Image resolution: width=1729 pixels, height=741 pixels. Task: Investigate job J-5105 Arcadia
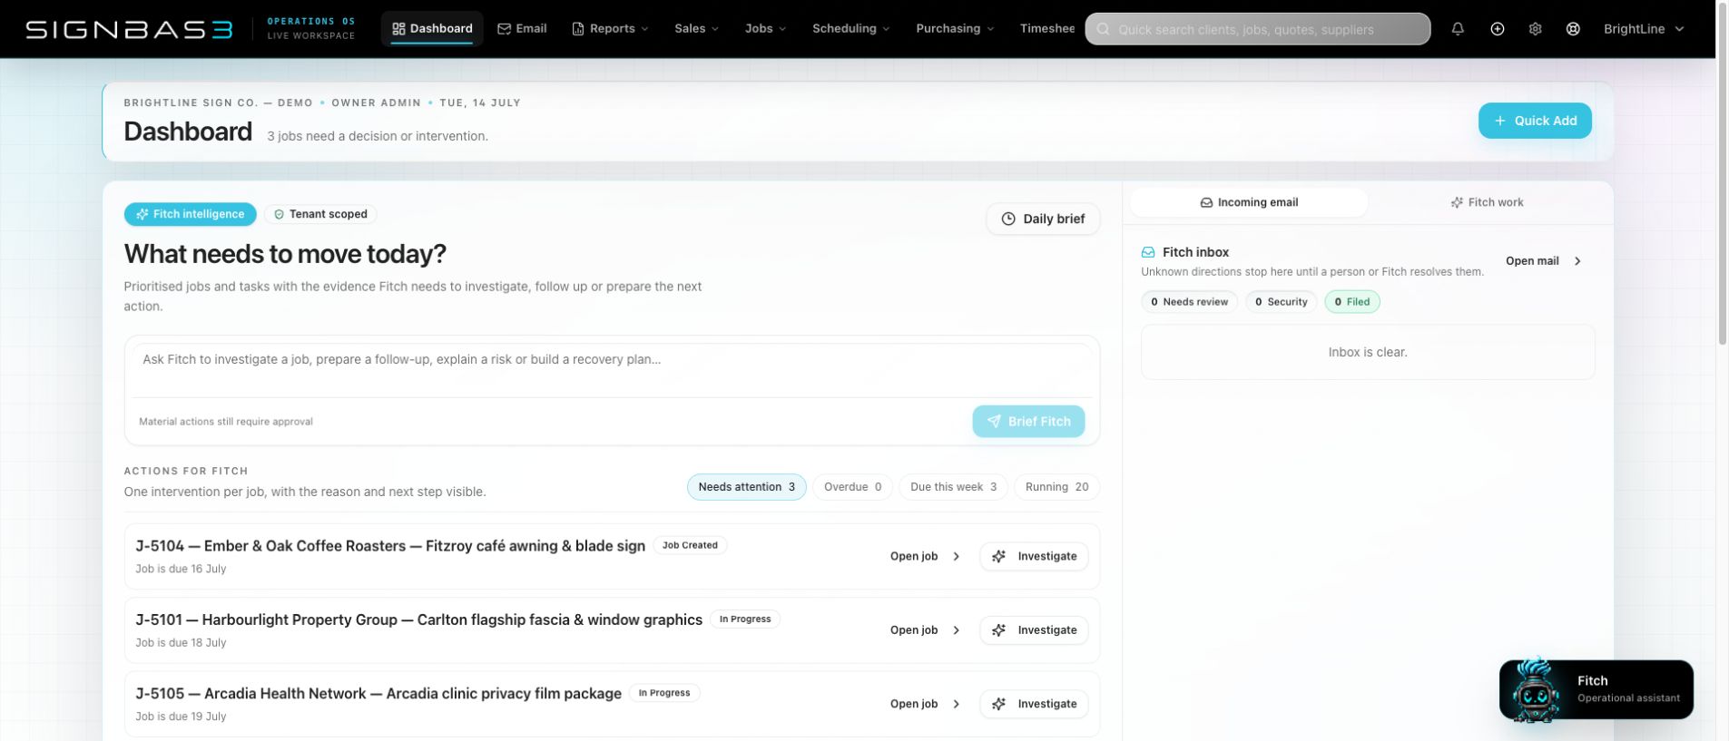[x=1034, y=704]
